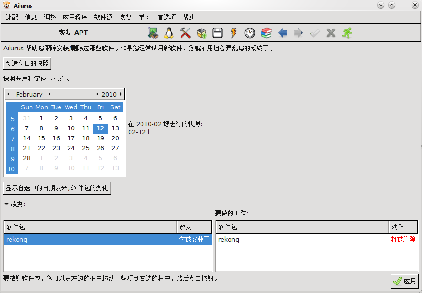Select the rekonq row in changes list
Viewport: 422px width, 293px height.
tap(108, 240)
